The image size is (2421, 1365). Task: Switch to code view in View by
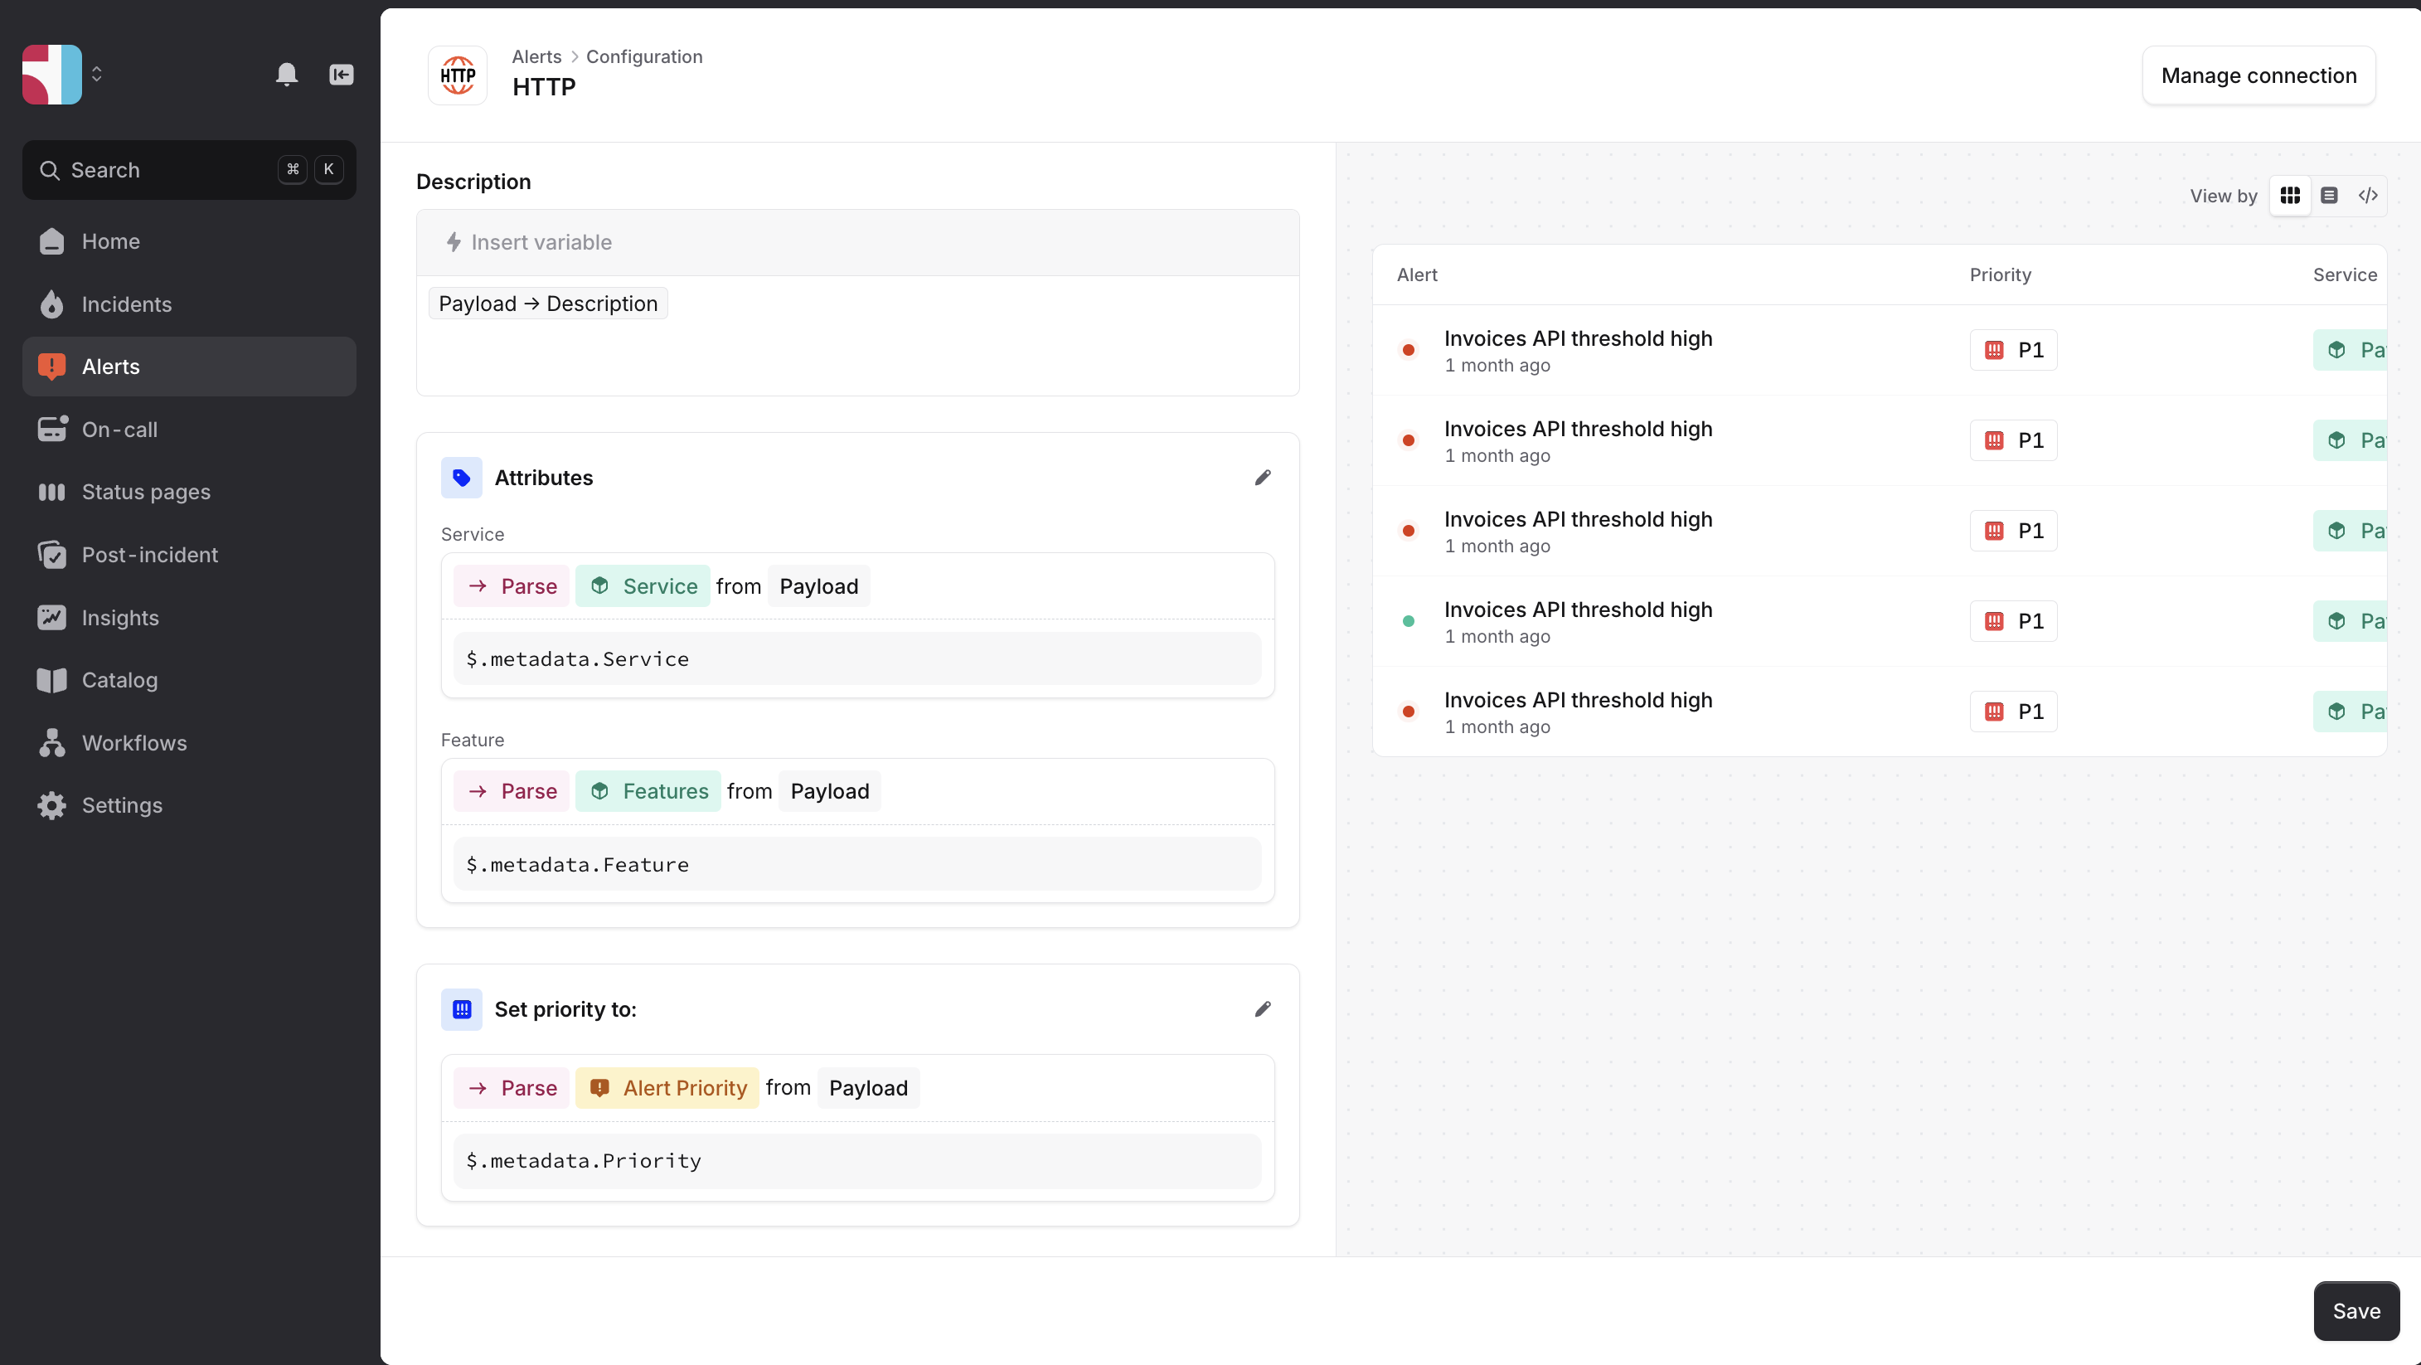click(2367, 196)
